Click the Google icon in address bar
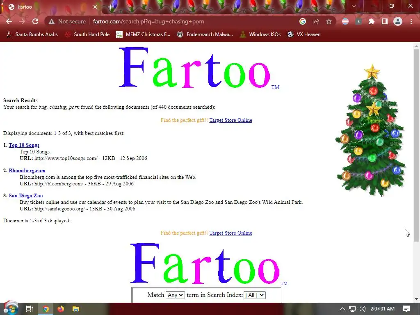The width and height of the screenshot is (420, 315). (303, 21)
